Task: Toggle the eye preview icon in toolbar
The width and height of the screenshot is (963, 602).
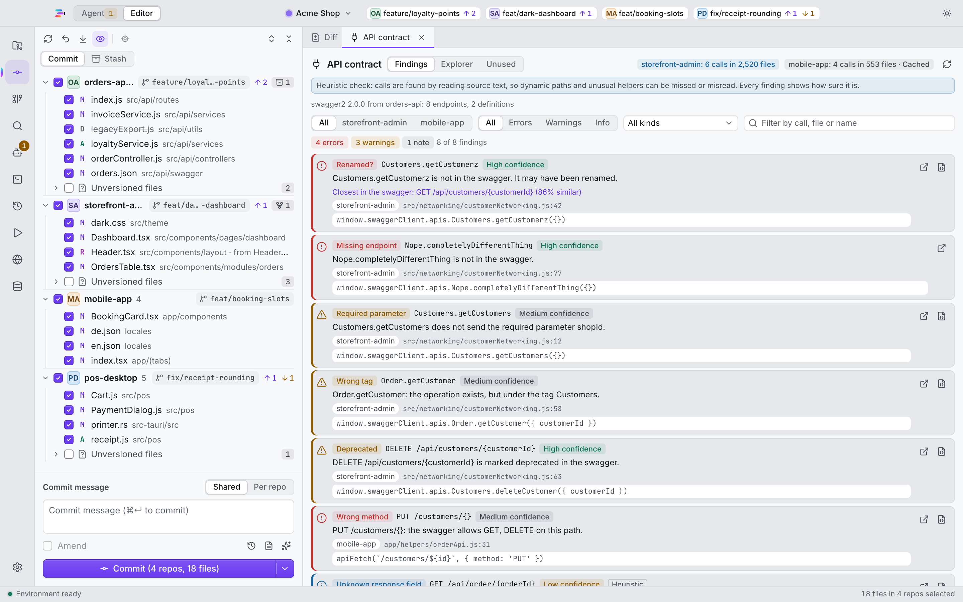Action: [100, 38]
